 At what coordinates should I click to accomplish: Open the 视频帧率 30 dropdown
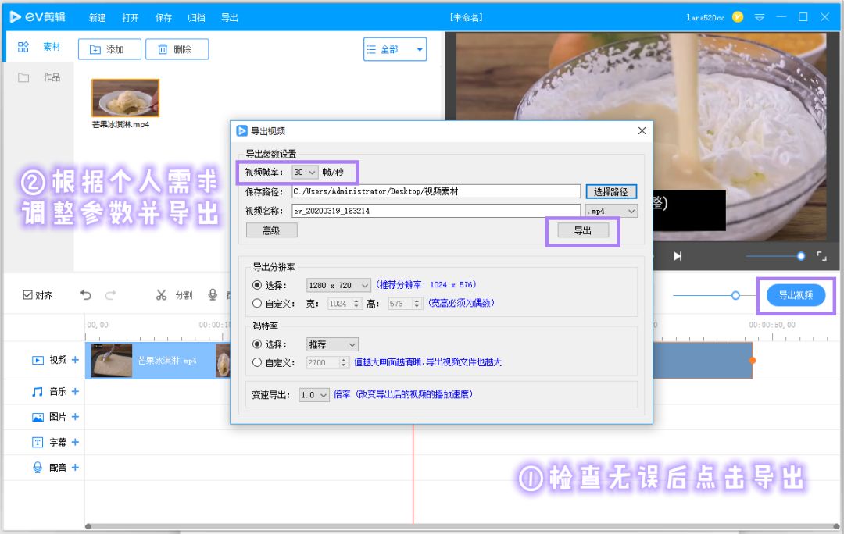304,172
